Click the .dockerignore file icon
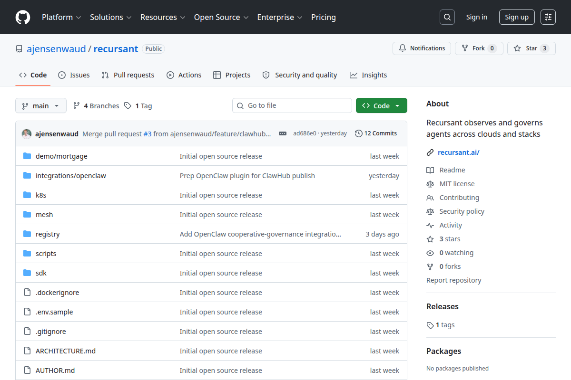This screenshot has height=380, width=571. [x=27, y=293]
